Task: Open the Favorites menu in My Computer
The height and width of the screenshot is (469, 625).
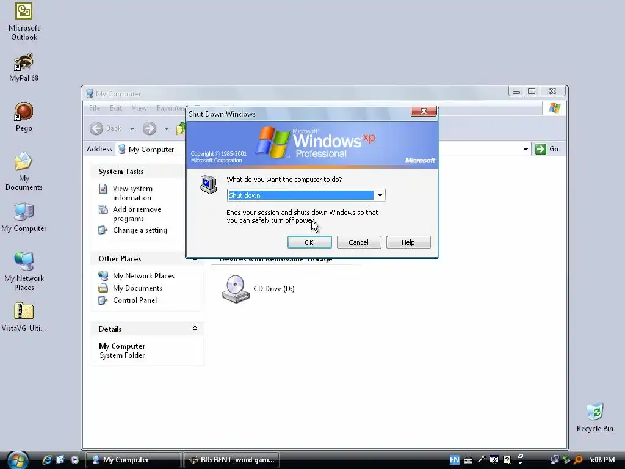Action: [171, 108]
